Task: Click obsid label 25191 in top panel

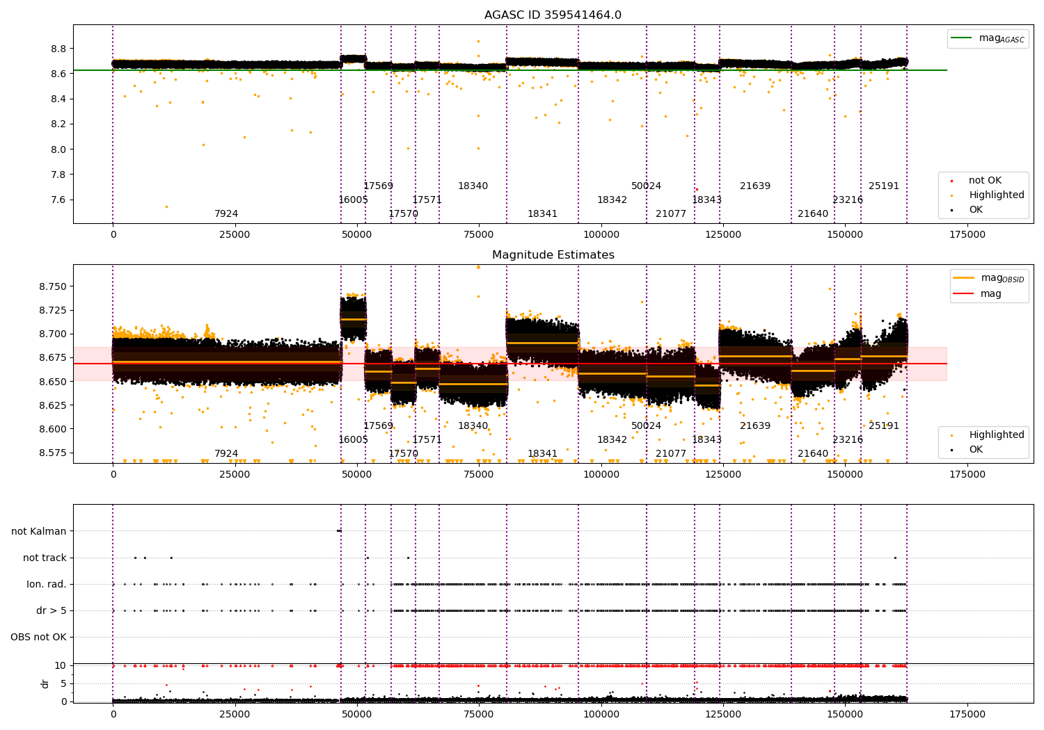Action: tap(884, 186)
